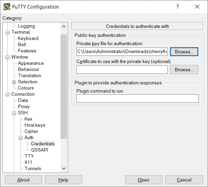
Task: Open the Proxy settings
Action: 24,107
